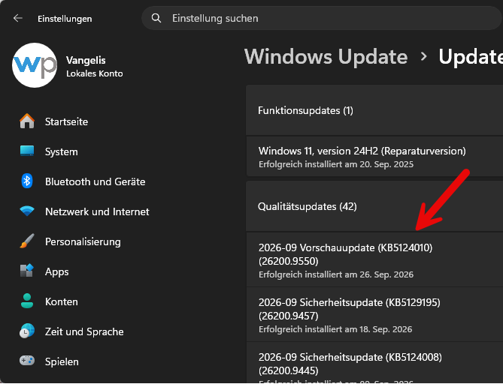Click the Bluetooth icon
Image resolution: width=503 pixels, height=384 pixels.
click(27, 181)
